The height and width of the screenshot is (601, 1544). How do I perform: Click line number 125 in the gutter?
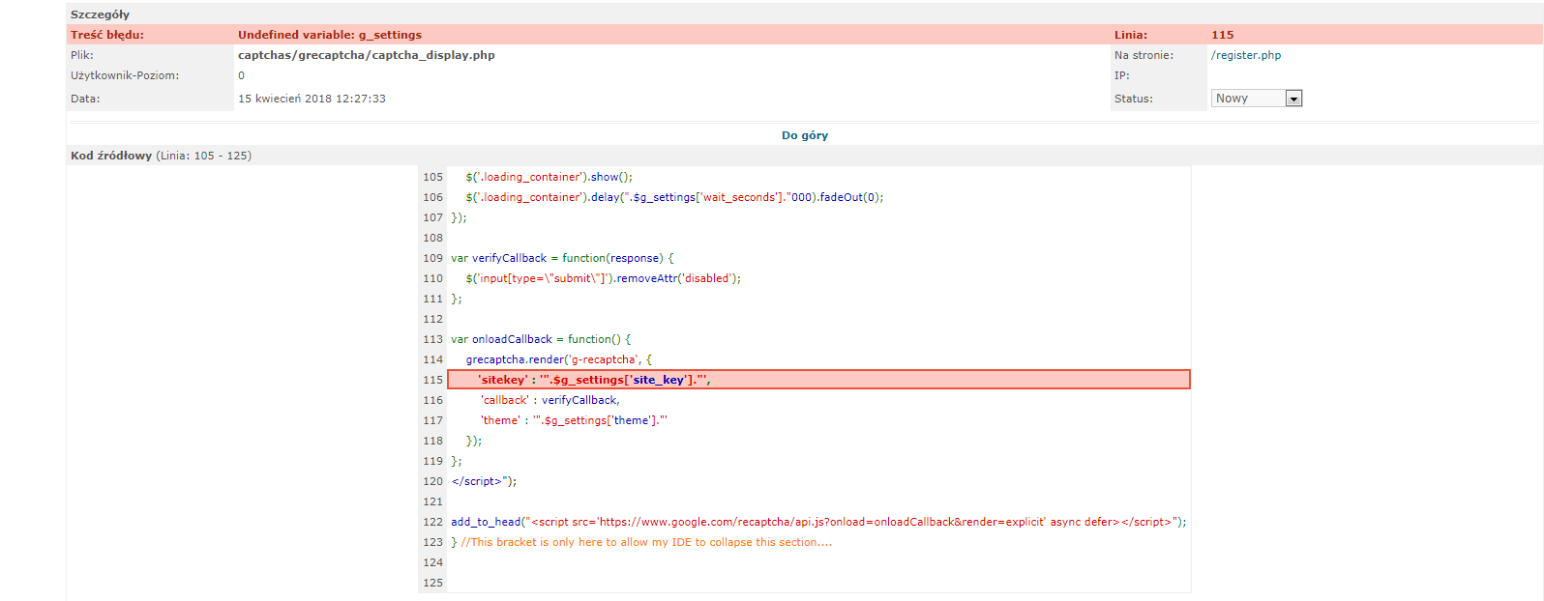(432, 583)
